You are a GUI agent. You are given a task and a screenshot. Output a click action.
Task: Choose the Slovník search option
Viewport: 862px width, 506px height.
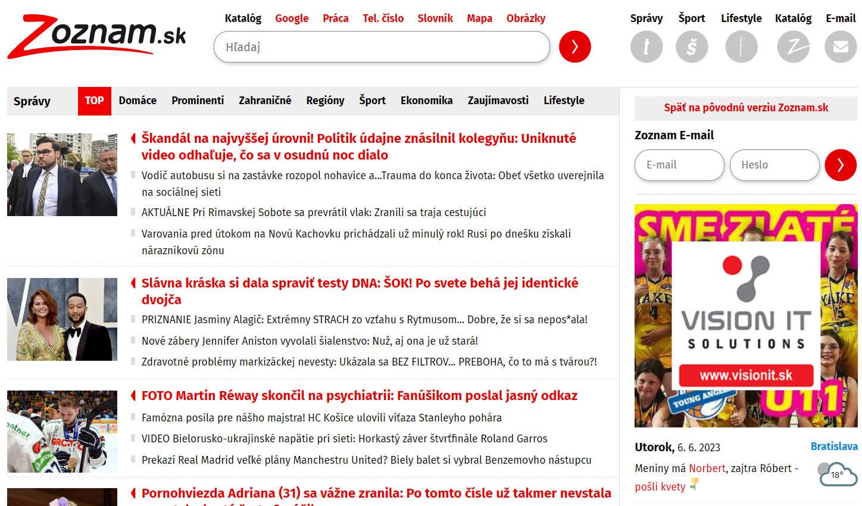(435, 18)
